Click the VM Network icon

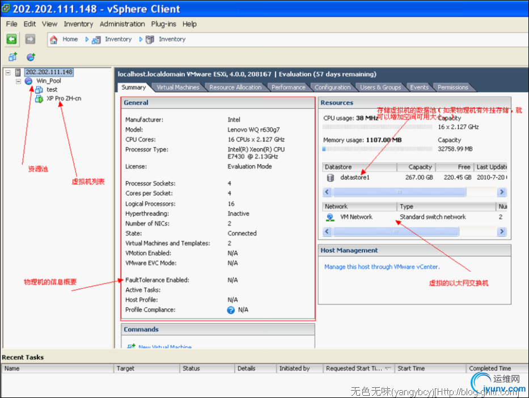point(330,217)
